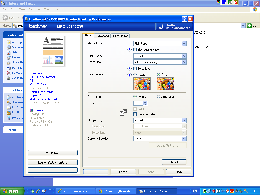
Task: Open the Paper Size dropdown
Action: pos(184,62)
